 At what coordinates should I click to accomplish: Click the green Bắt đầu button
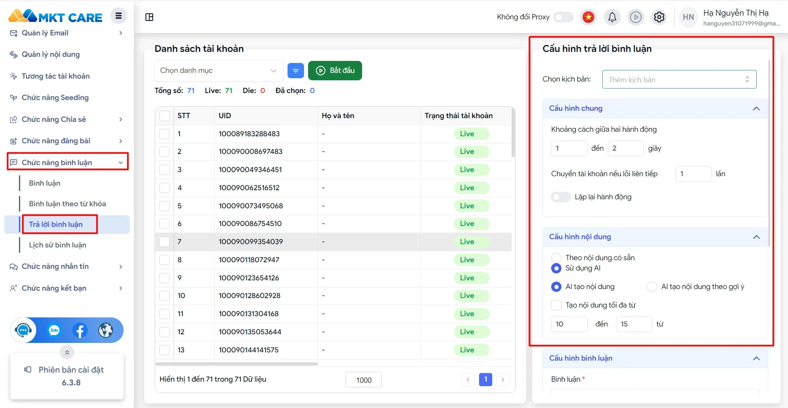pyautogui.click(x=335, y=71)
